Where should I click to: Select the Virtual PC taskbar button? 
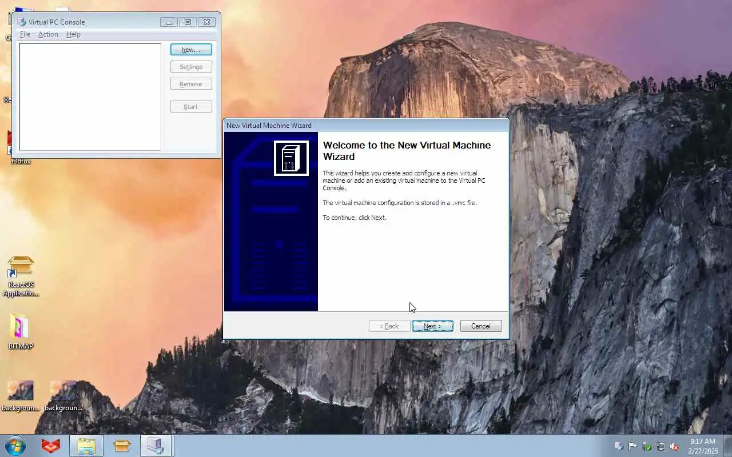coord(156,446)
